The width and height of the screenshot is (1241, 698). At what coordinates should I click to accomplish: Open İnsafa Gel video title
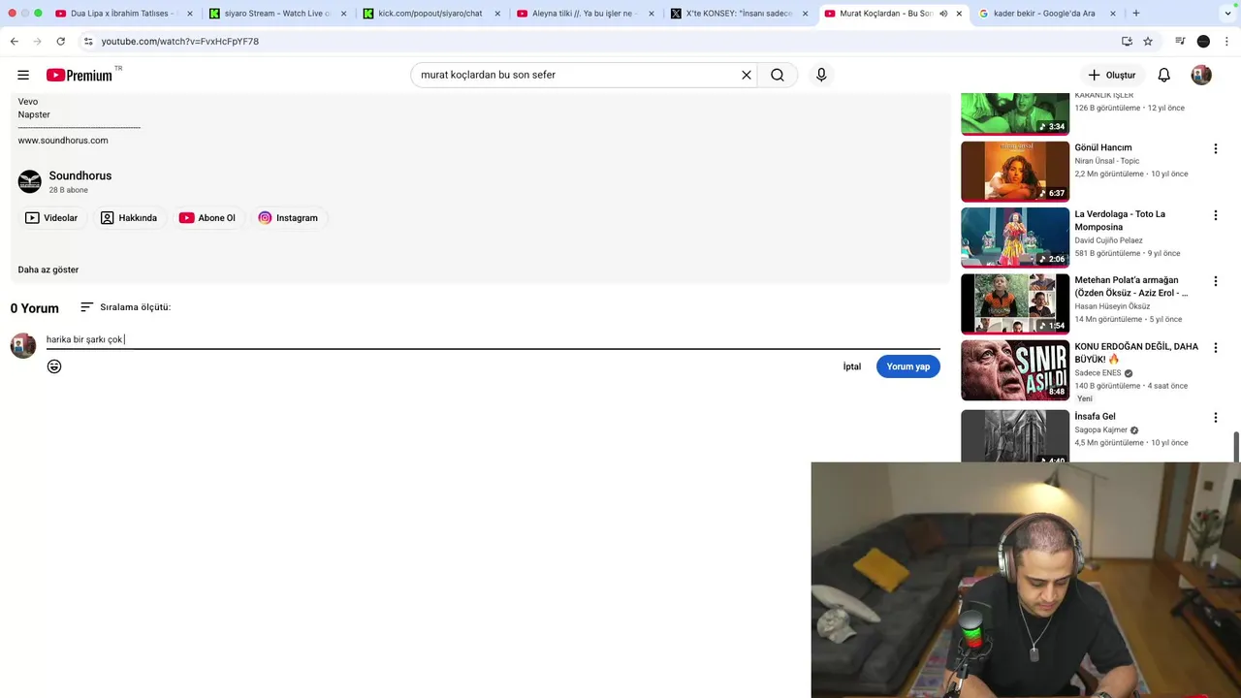[1095, 417]
